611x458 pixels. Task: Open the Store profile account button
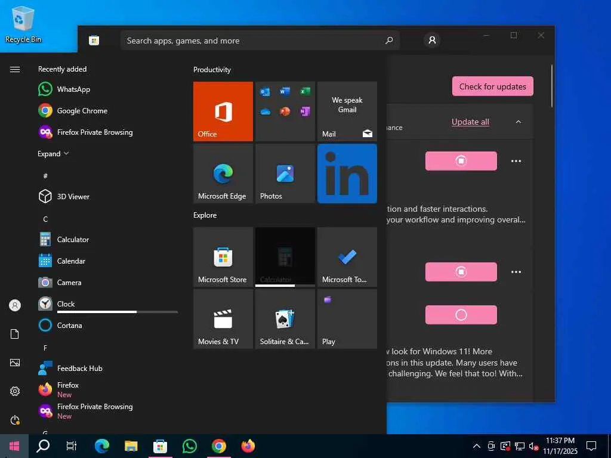[432, 40]
